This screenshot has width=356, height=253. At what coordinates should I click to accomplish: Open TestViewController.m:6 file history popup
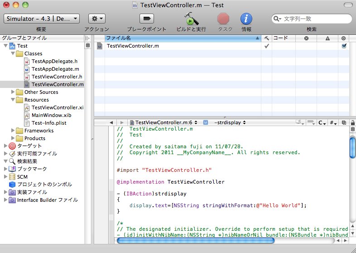164,122
